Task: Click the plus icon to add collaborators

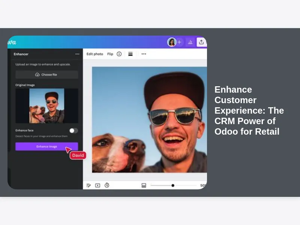Action: (x=179, y=42)
